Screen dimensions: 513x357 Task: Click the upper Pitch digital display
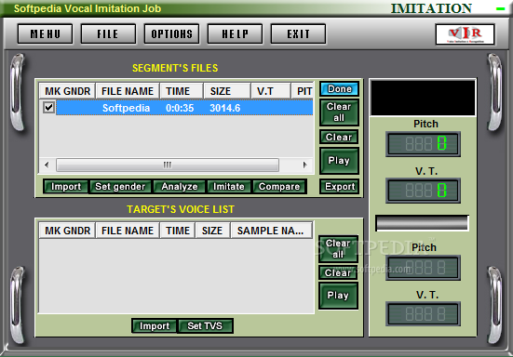click(424, 144)
